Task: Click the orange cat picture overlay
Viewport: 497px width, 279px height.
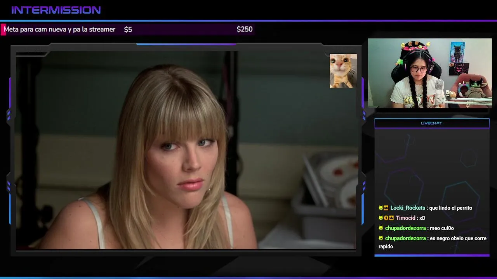Action: [x=343, y=71]
